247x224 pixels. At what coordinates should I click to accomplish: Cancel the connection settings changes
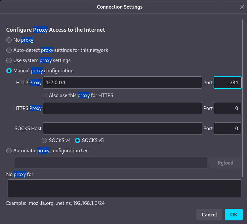pos(209,214)
